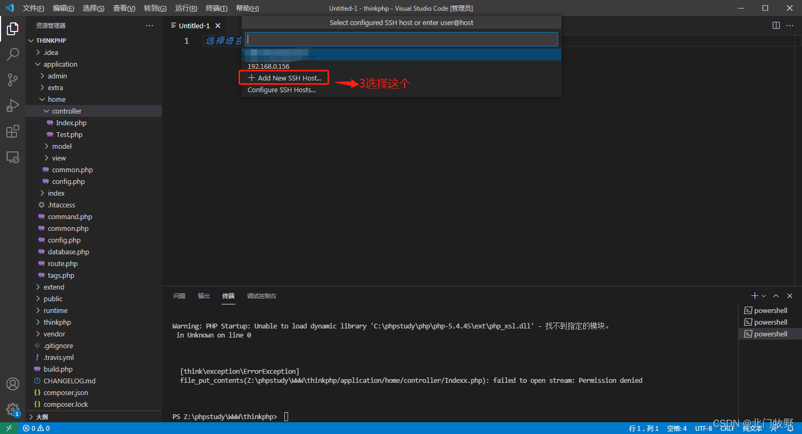Viewport: 802px width, 434px height.
Task: Open the Accounts icon
Action: click(13, 384)
